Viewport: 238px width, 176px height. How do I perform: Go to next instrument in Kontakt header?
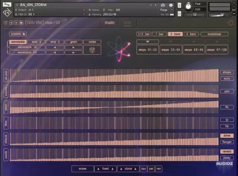(x=156, y=5)
